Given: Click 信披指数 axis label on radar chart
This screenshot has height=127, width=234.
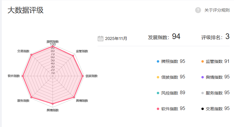Looking at the screenshot, I should 92,76.
